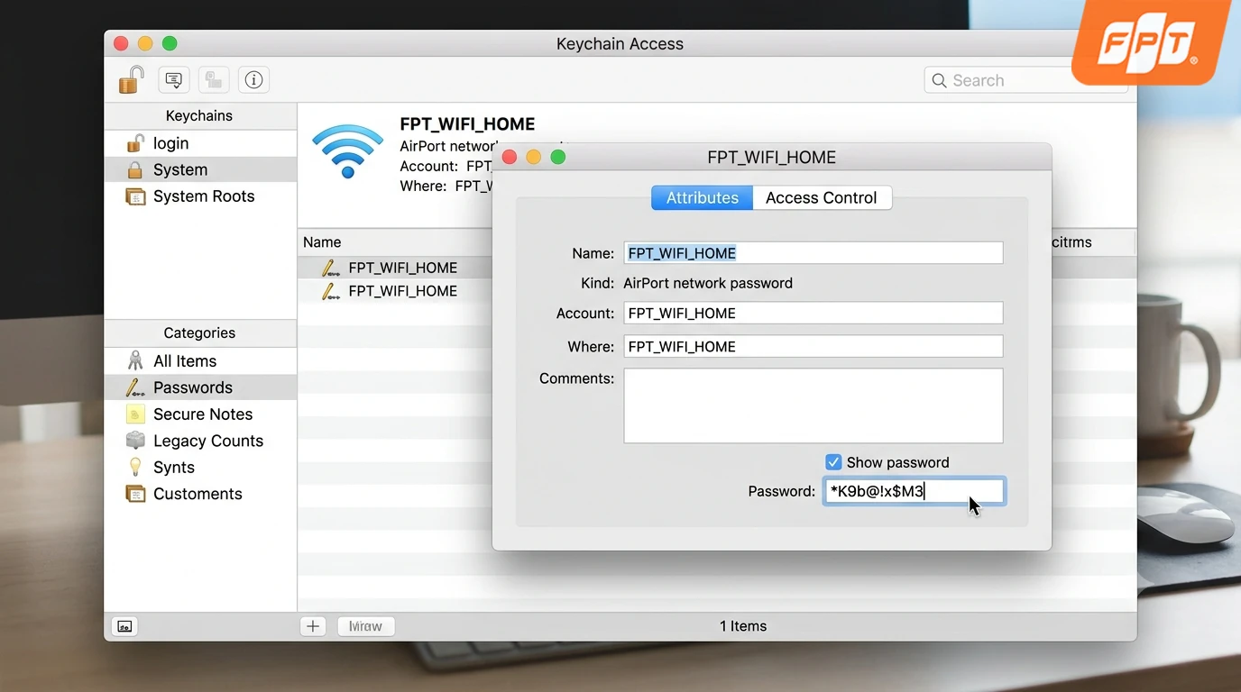1241x692 pixels.
Task: Open the System Roots keychain
Action: click(200, 196)
